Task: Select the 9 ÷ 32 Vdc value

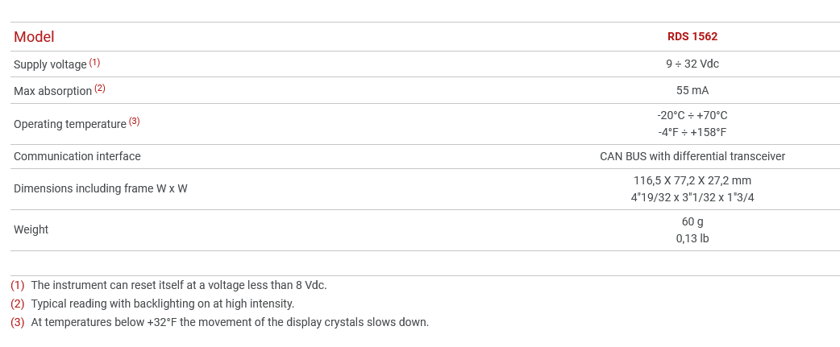Action: [x=692, y=64]
